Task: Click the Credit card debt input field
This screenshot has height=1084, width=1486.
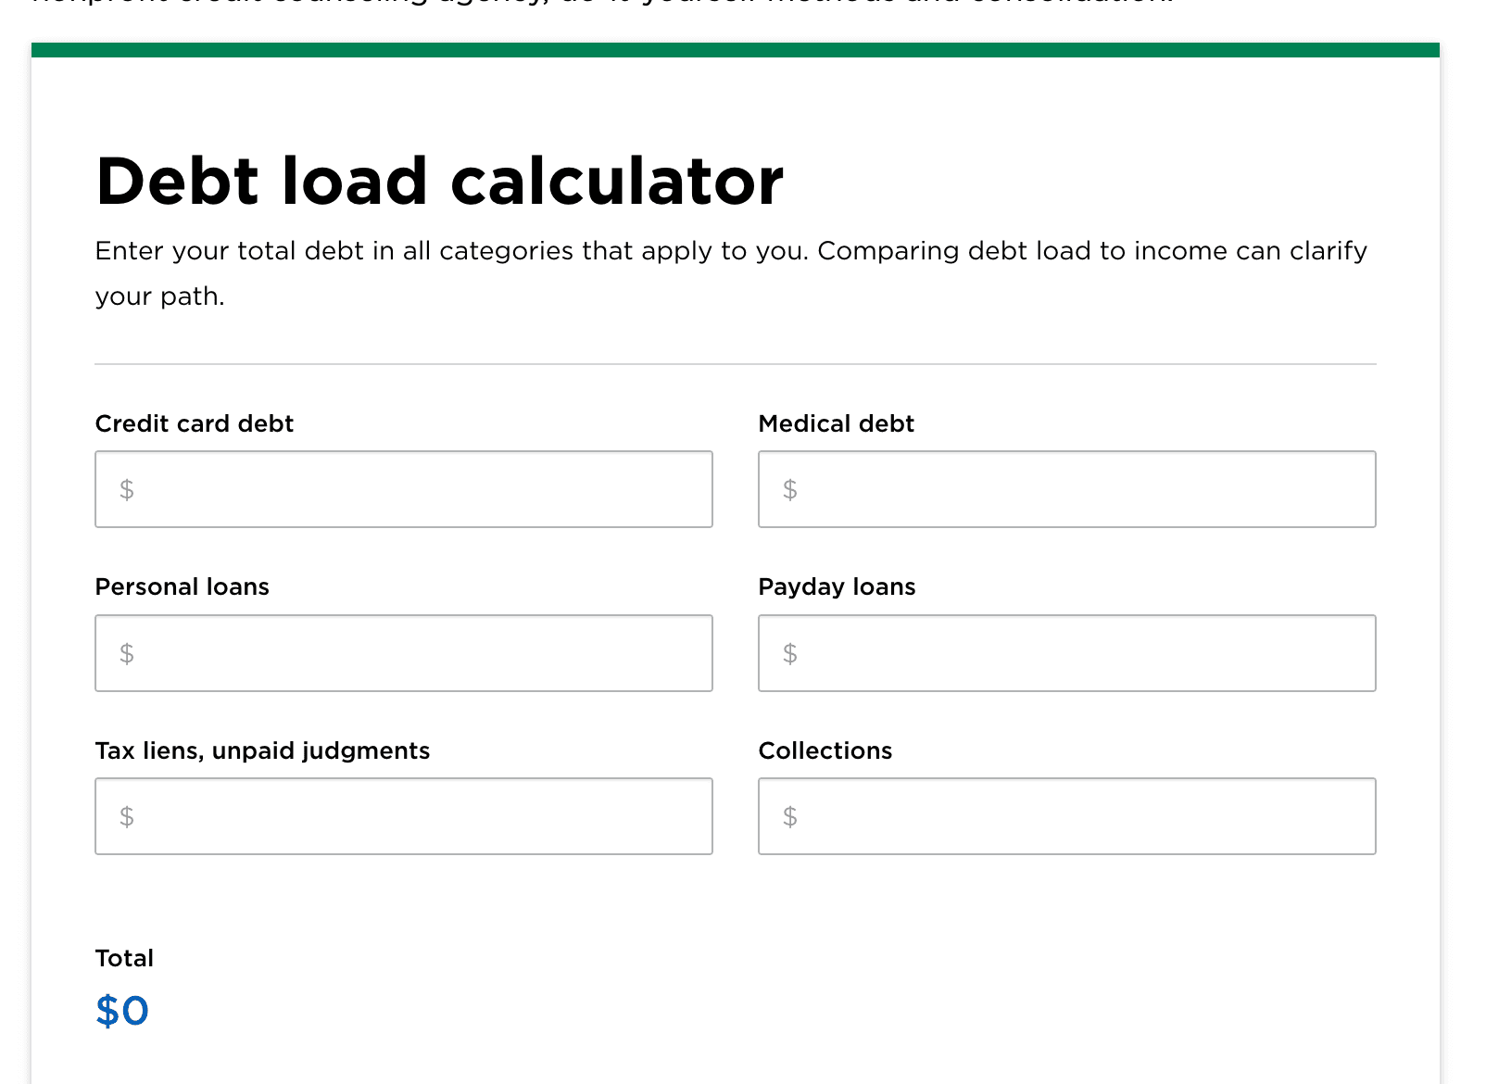Action: (x=404, y=489)
